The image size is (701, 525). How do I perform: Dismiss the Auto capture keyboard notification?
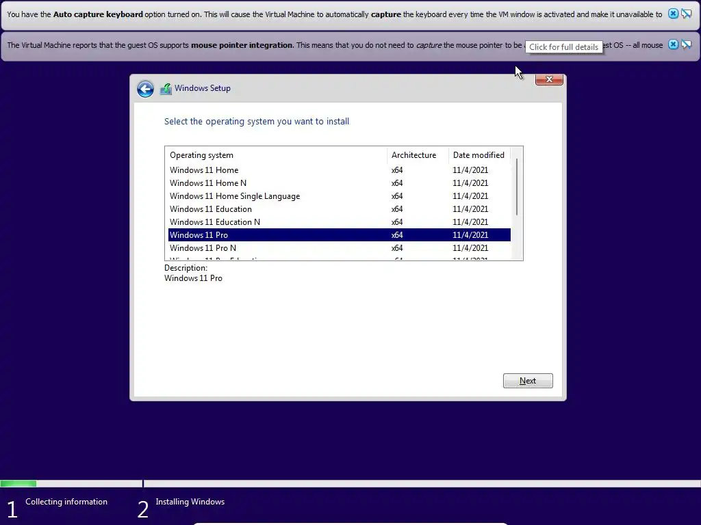(x=673, y=14)
